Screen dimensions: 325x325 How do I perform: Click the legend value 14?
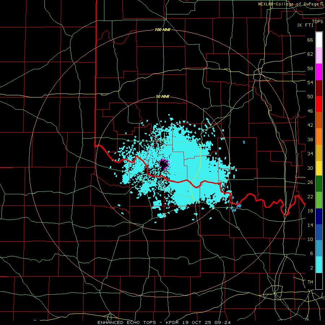click(310, 225)
